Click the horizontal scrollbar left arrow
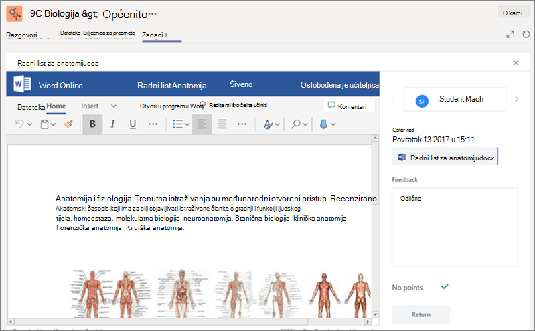The height and width of the screenshot is (331, 535). [11, 322]
